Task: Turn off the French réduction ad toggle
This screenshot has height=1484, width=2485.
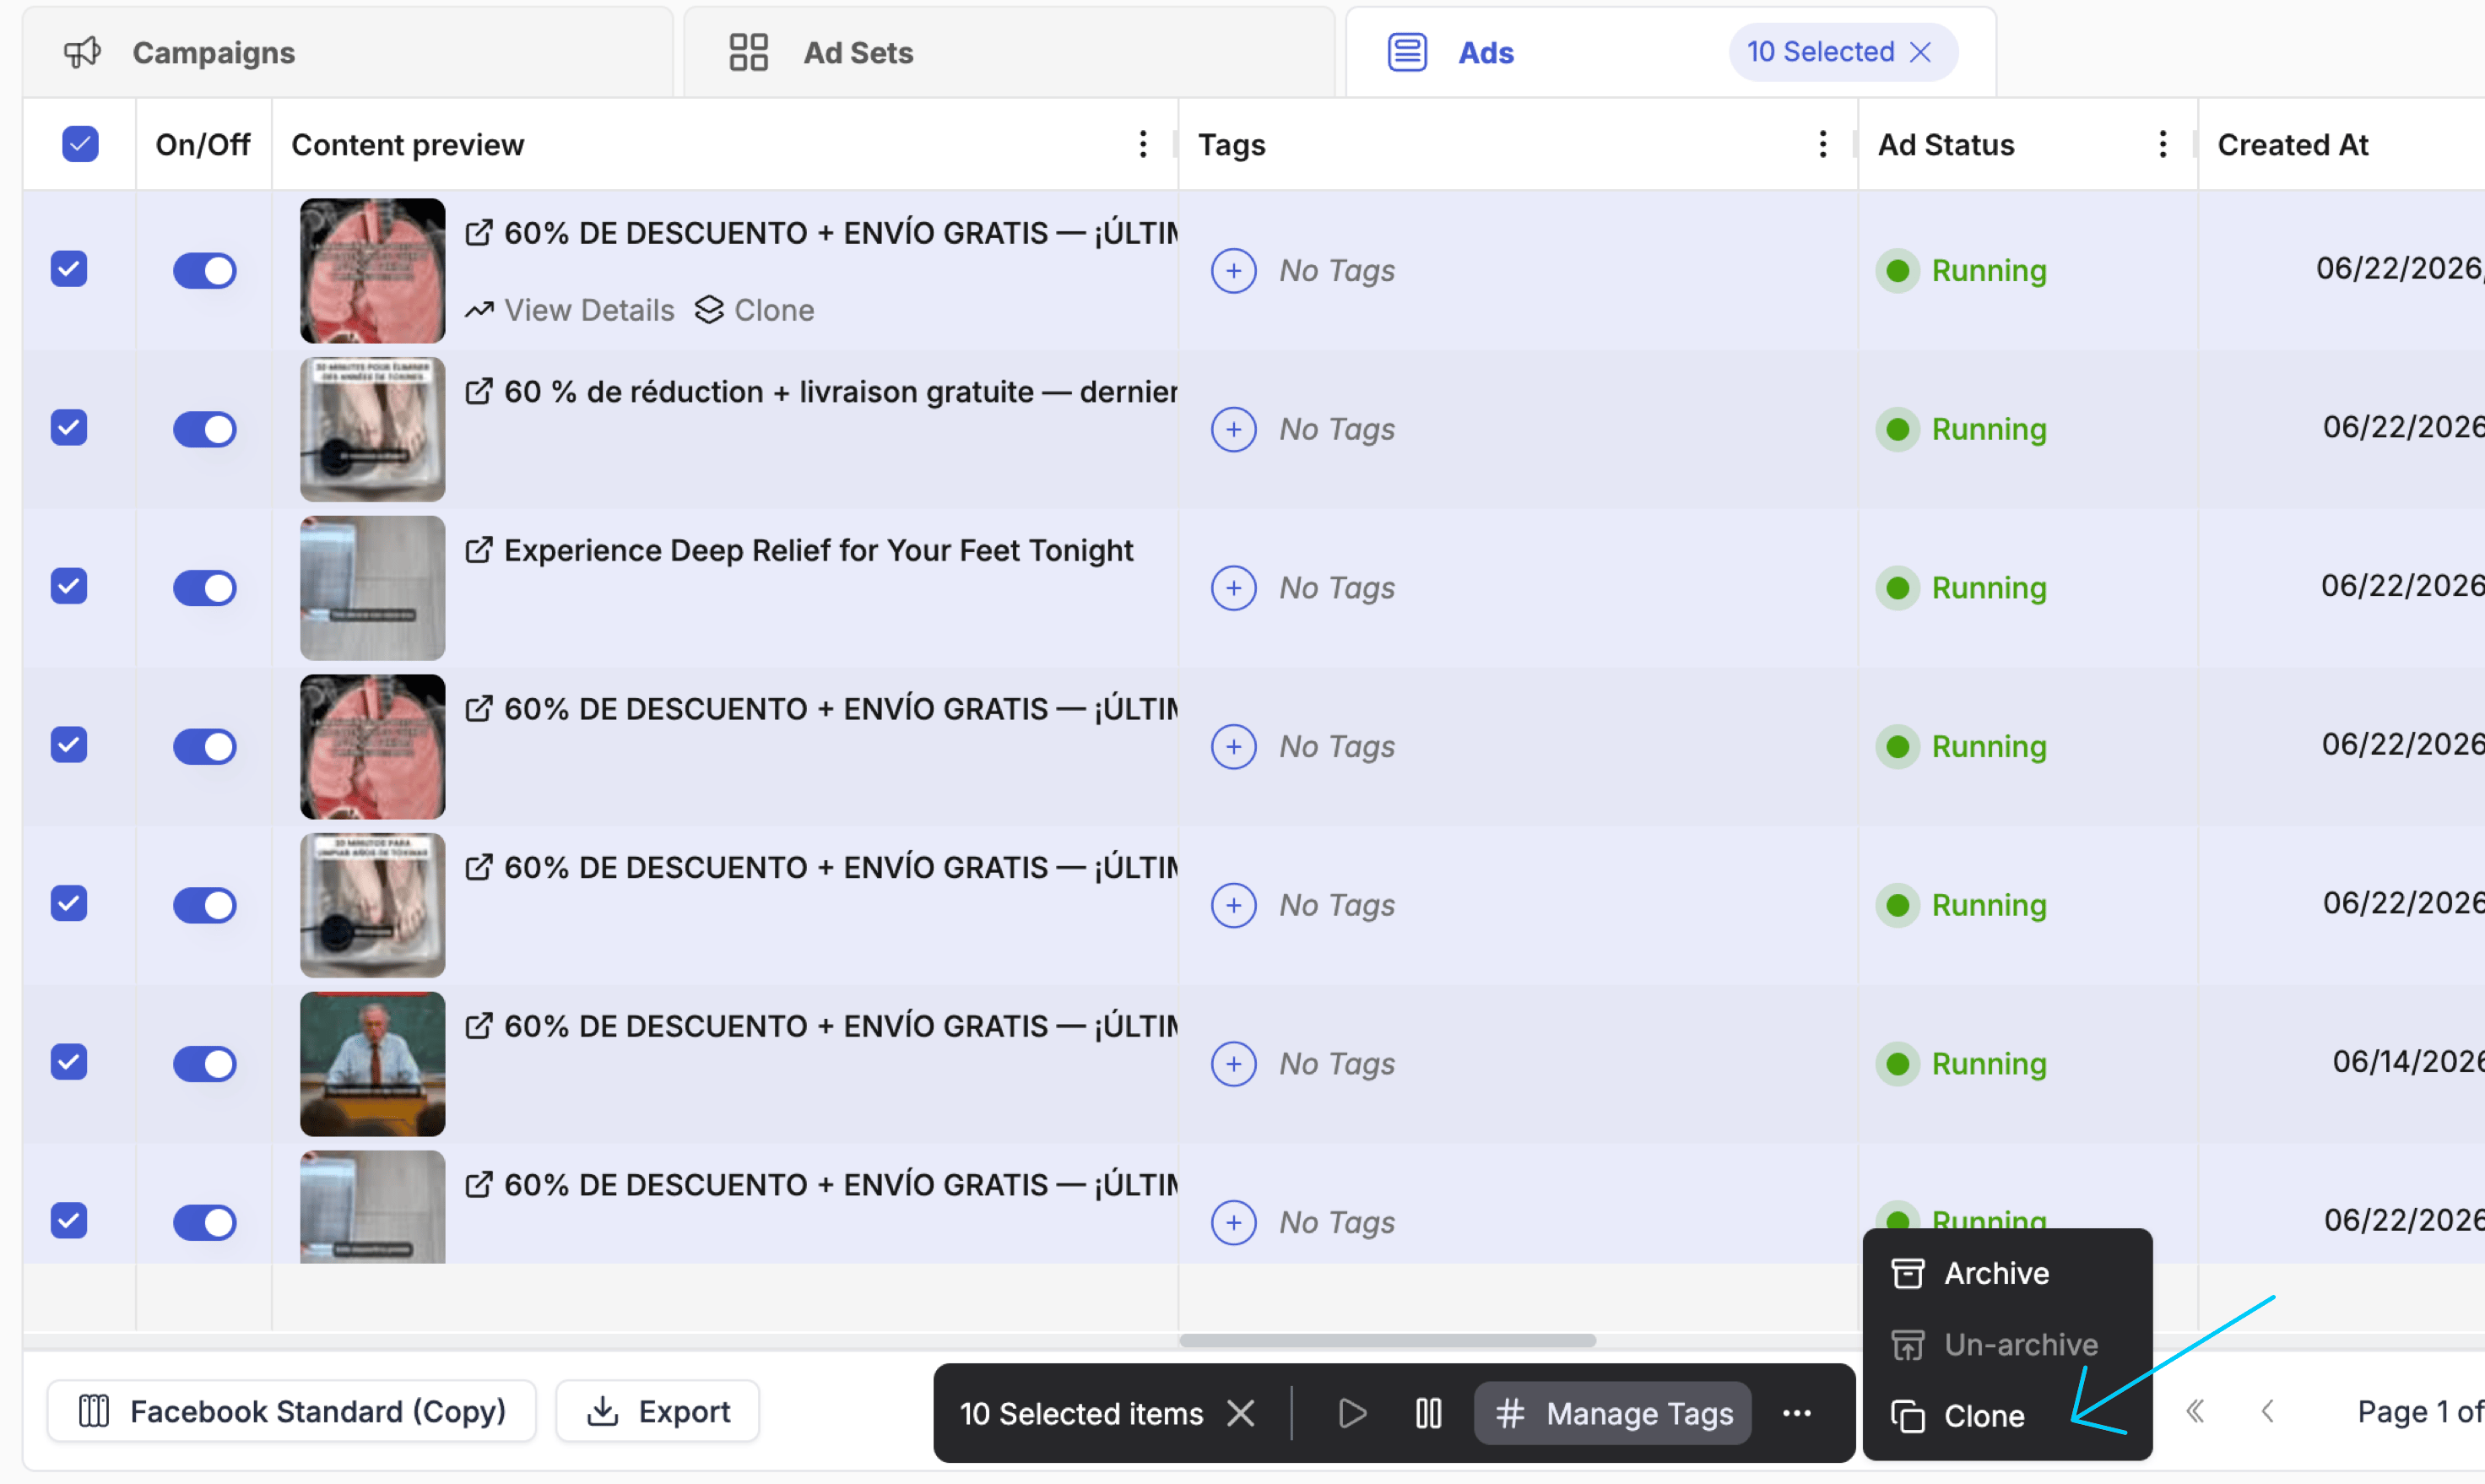Action: point(204,429)
